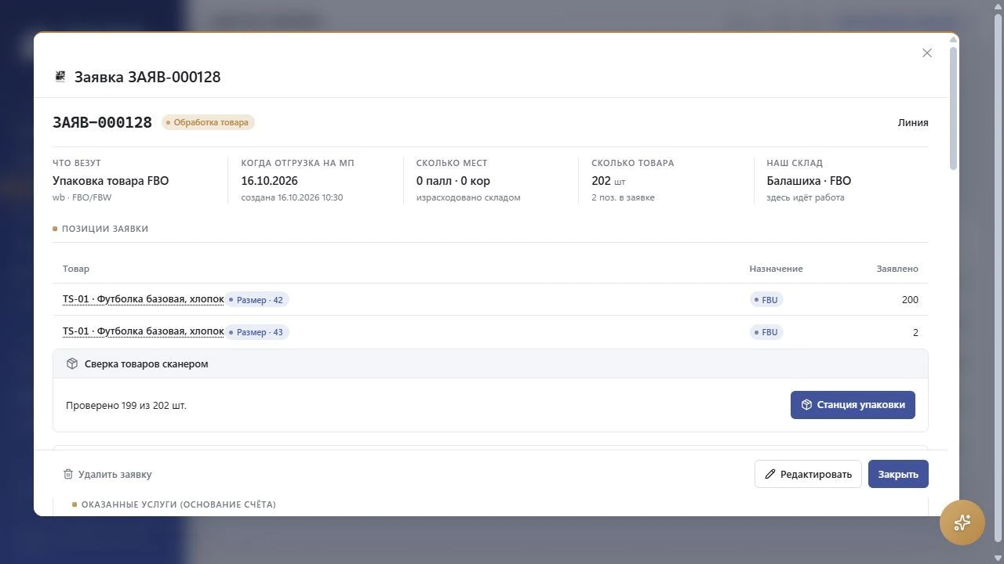
Task: Click the Обработка товара status badge
Action: click(x=208, y=122)
